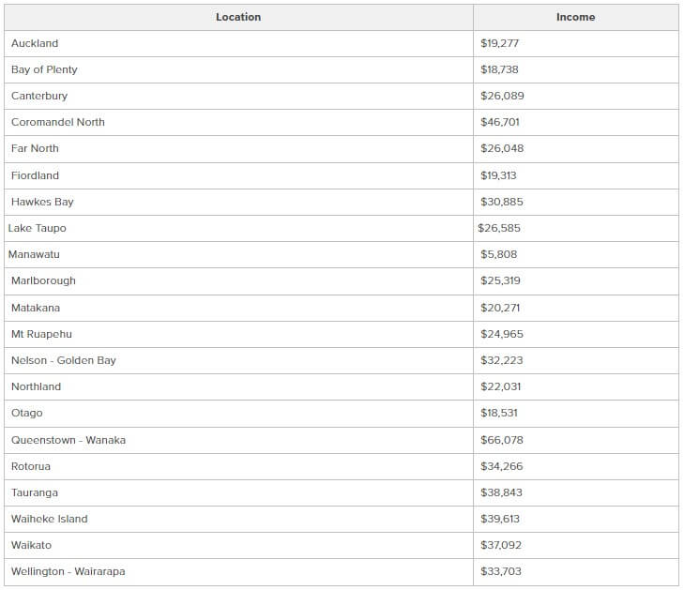The width and height of the screenshot is (684, 590).
Task: Select the Nelson - Golden Bay cell
Action: click(64, 360)
